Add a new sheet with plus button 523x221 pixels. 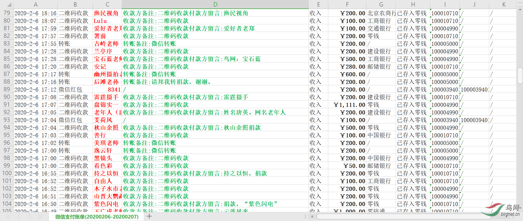(x=149, y=216)
